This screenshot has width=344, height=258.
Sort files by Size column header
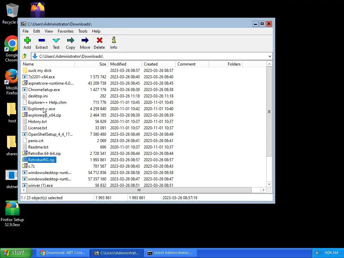coord(91,64)
